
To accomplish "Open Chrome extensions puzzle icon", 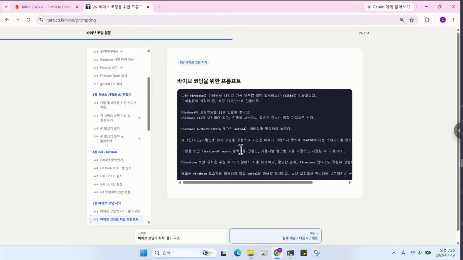I will coord(427,20).
